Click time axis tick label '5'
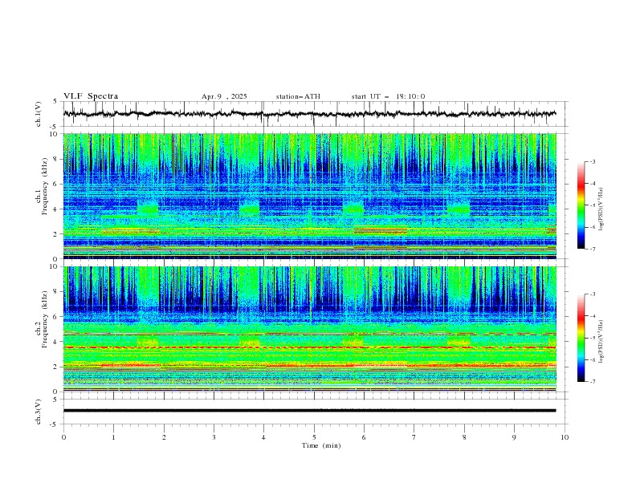This screenshot has height=491, width=636. pyautogui.click(x=314, y=437)
